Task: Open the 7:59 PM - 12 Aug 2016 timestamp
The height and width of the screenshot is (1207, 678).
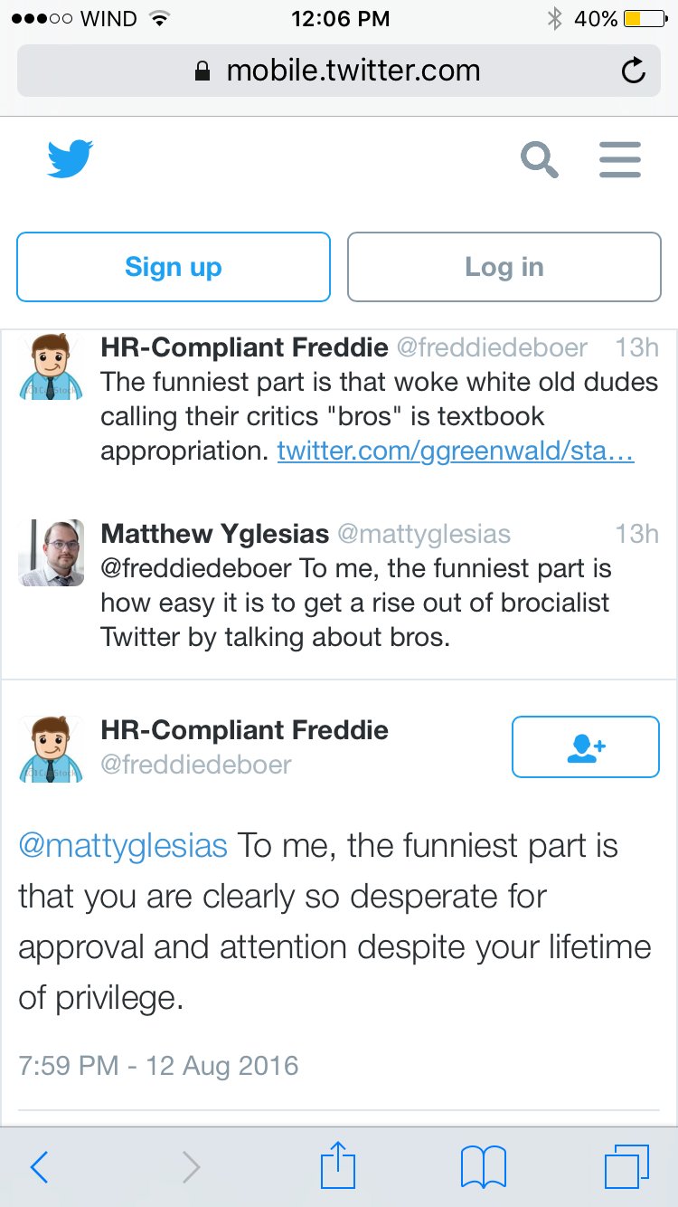Action: [158, 1065]
